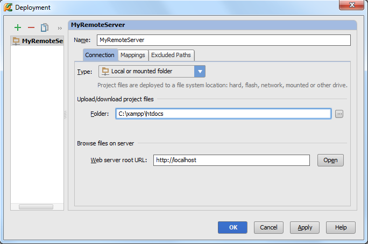The height and width of the screenshot is (244, 368).
Task: Expand the Type dropdown arrow
Action: tap(200, 72)
